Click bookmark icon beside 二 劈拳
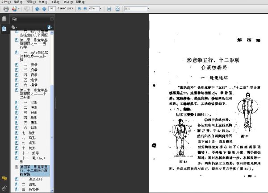The width and height of the screenshot is (268, 193). [17, 65]
